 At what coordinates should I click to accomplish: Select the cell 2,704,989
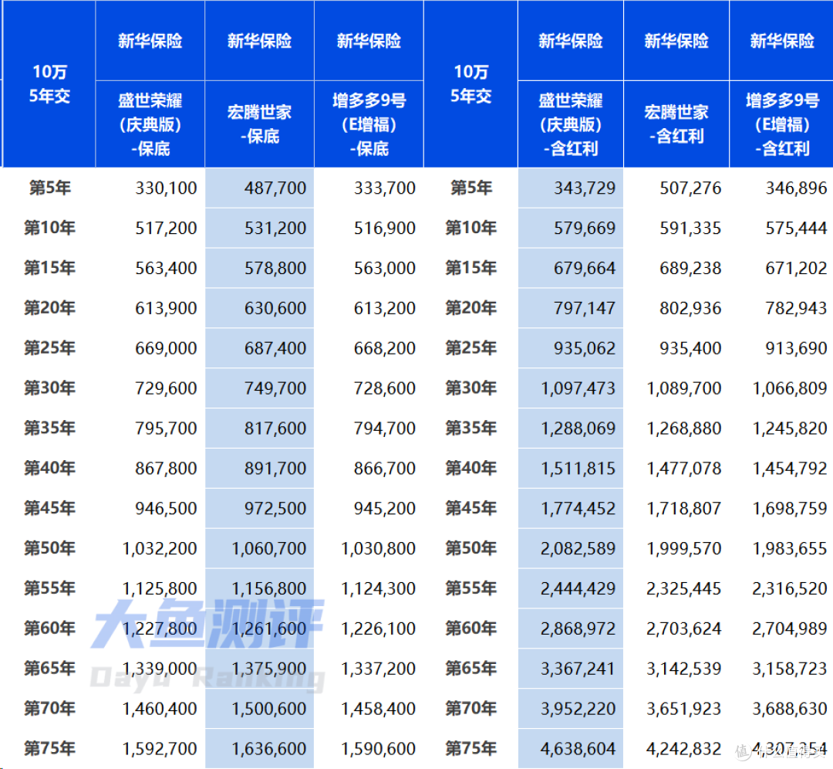790,628
